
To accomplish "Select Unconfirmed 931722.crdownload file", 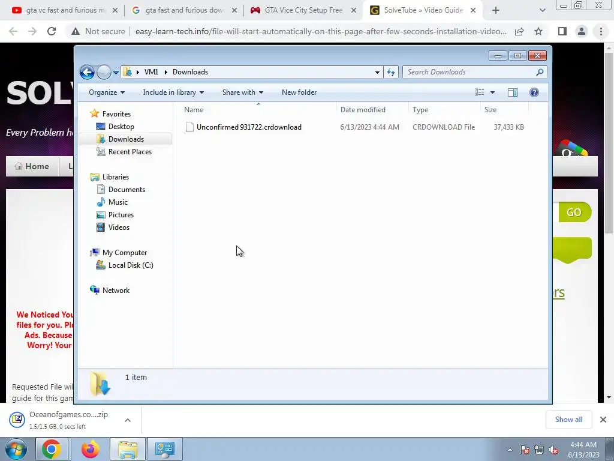I will [x=249, y=127].
